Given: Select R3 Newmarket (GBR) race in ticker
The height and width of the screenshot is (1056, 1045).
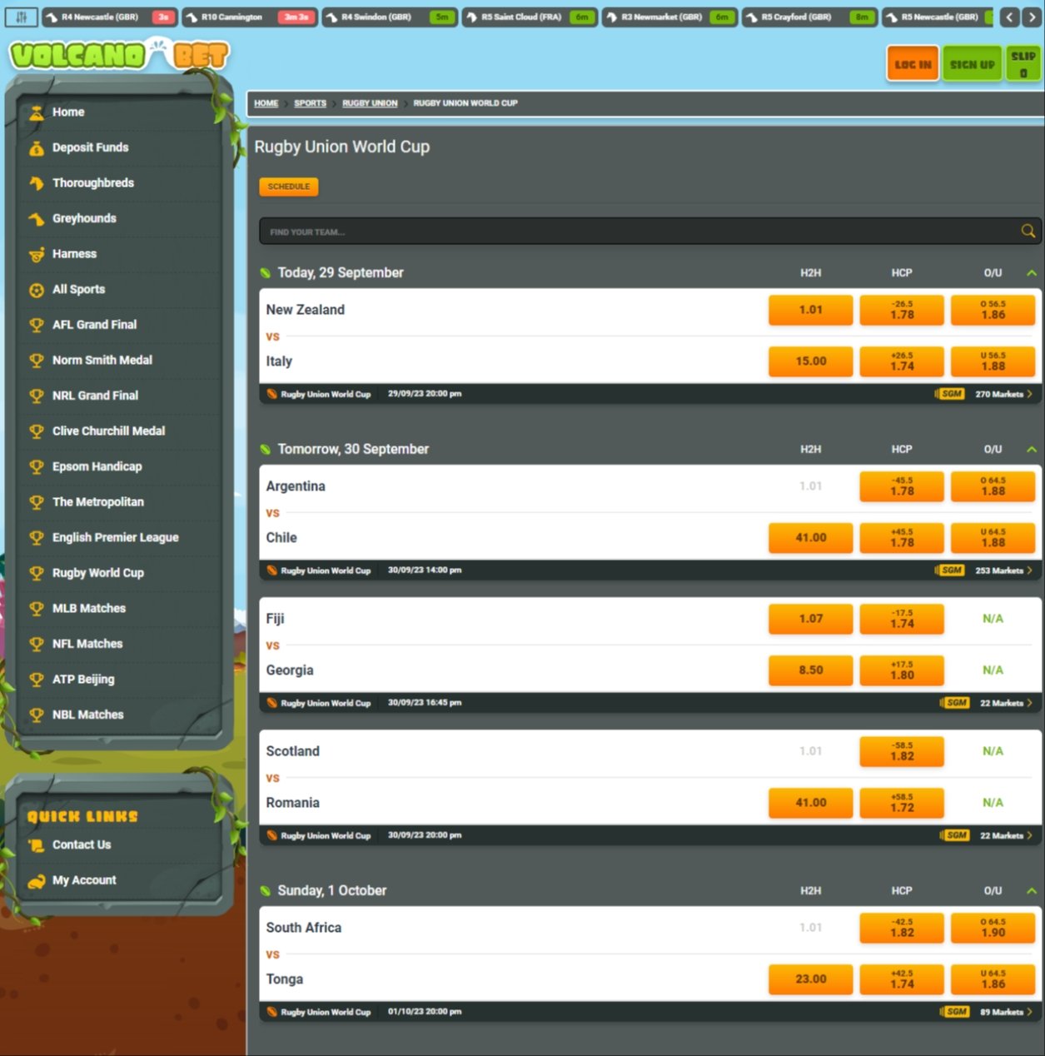Looking at the screenshot, I should [669, 17].
